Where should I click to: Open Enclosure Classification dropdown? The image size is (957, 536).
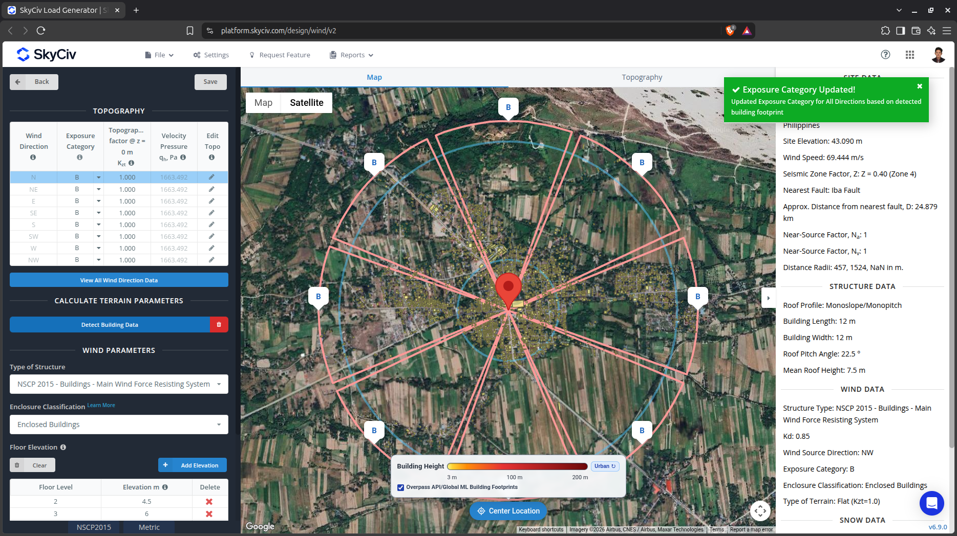[119, 425]
